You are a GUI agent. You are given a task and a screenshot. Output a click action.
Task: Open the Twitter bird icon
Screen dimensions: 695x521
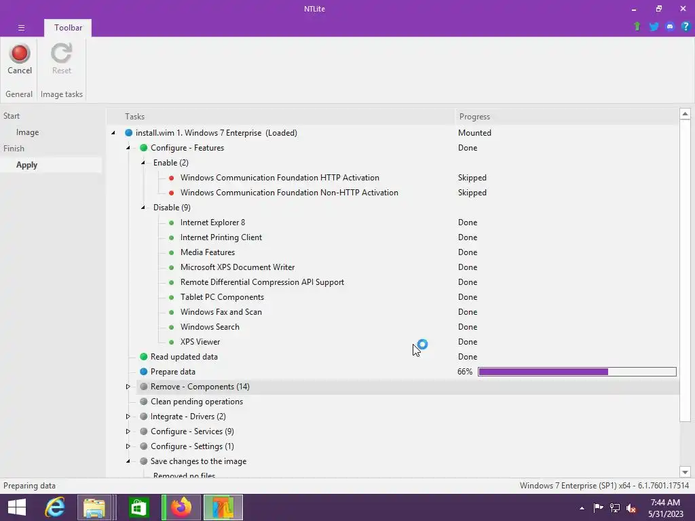[x=654, y=26]
